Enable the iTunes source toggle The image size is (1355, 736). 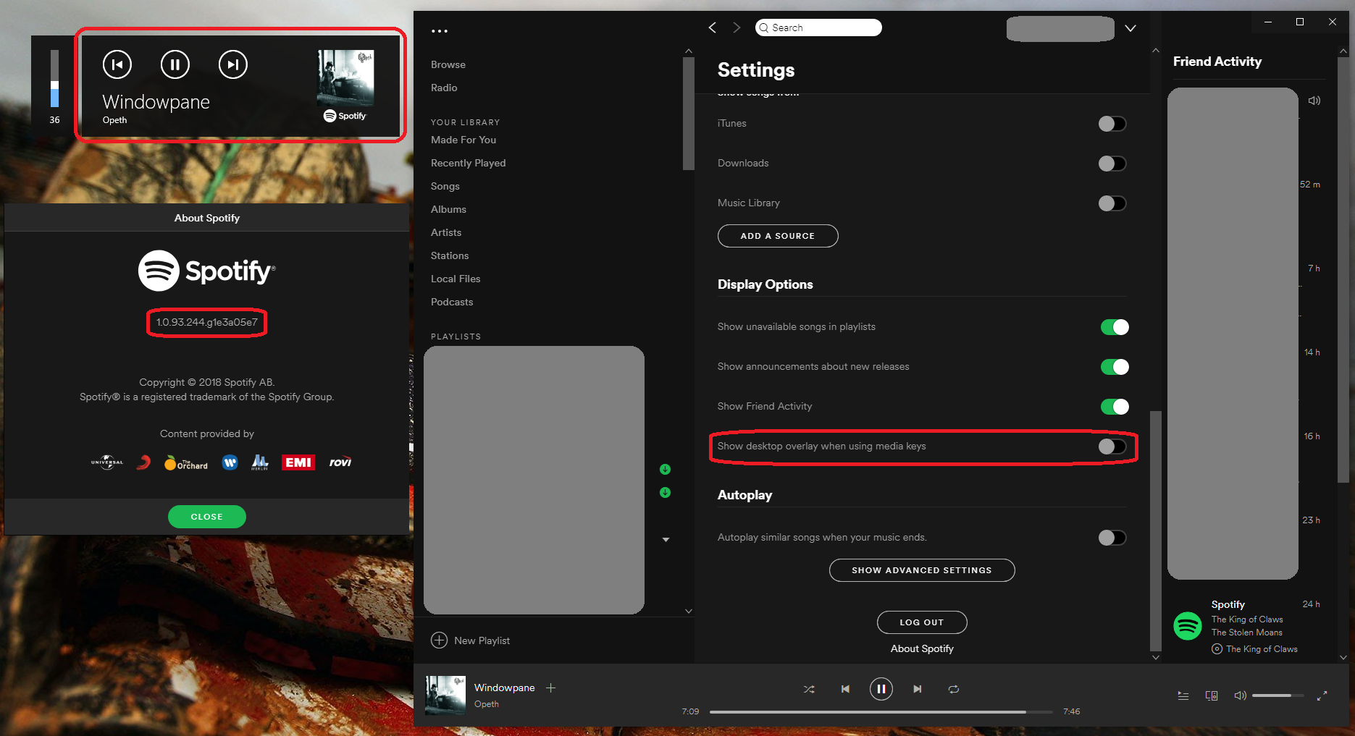(x=1112, y=124)
